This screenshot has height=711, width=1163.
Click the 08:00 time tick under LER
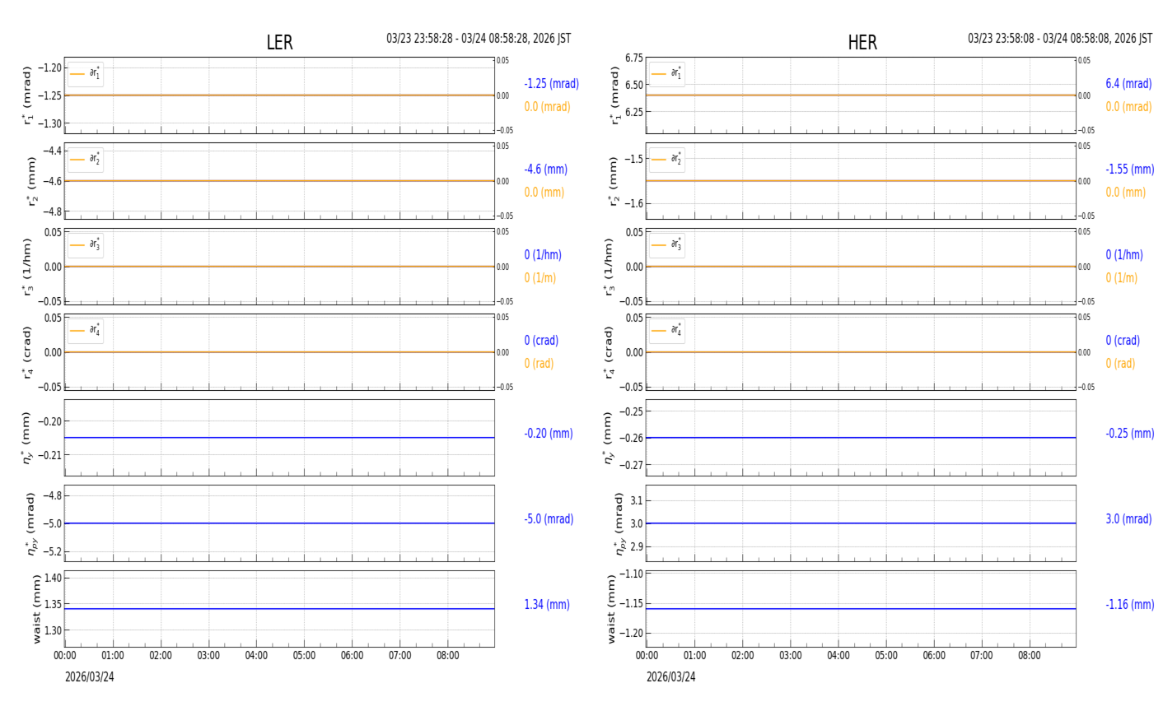coord(448,656)
